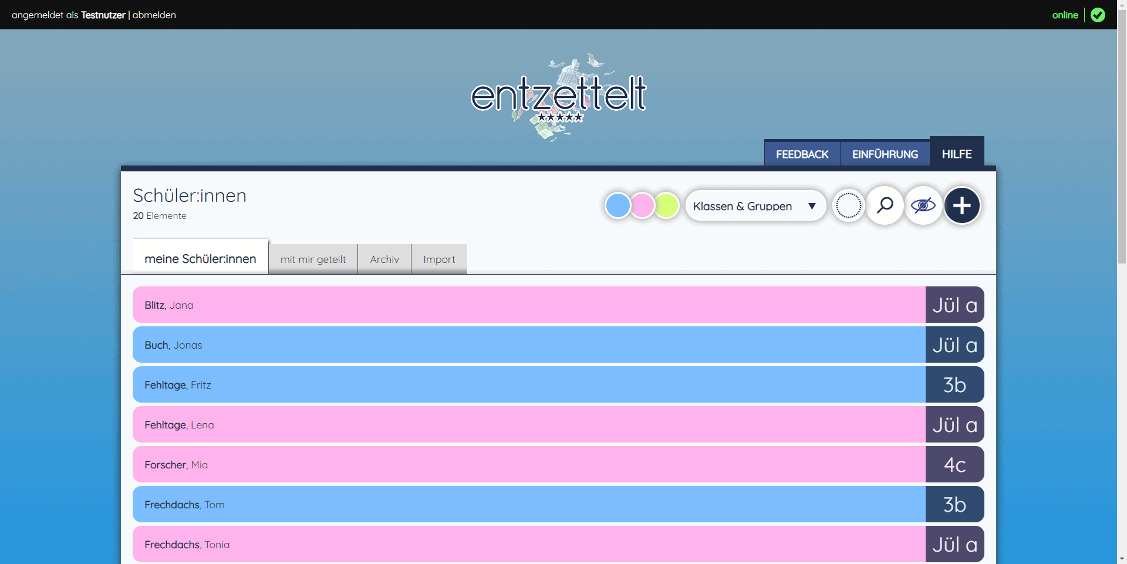The height and width of the screenshot is (564, 1127).
Task: Switch to meine Schüler:innen tab
Action: click(200, 257)
